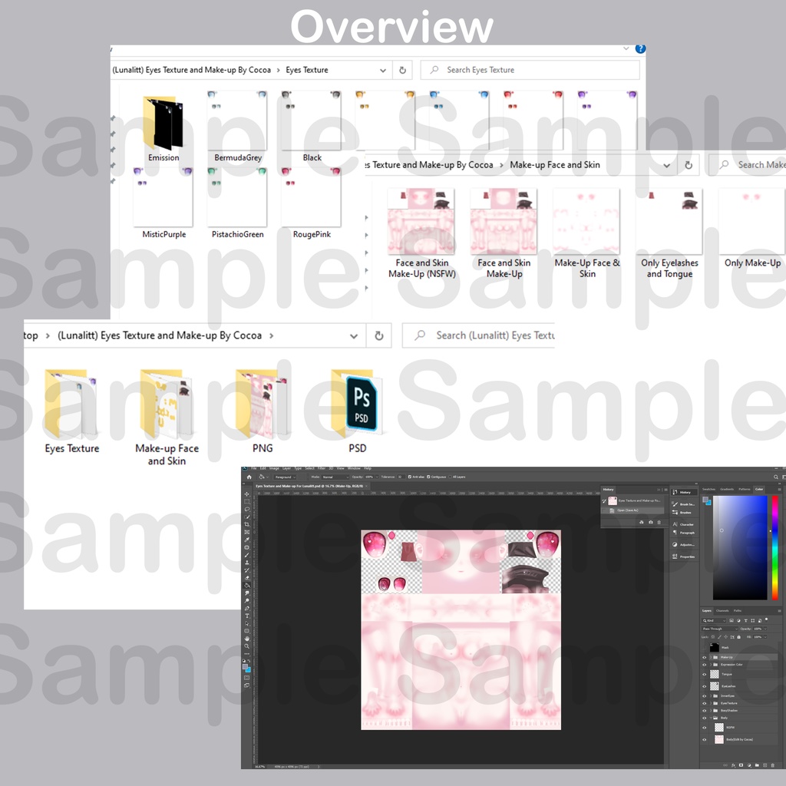Click the lock all layers padlock
This screenshot has height=786, width=786.
pyautogui.click(x=739, y=636)
